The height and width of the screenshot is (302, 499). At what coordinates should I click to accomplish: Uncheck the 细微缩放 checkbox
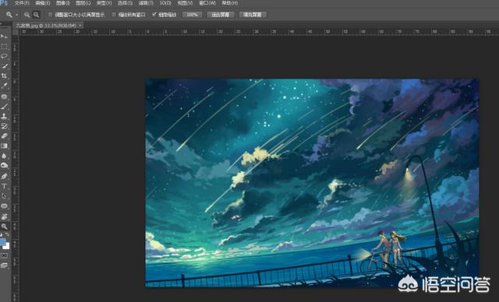click(x=154, y=15)
